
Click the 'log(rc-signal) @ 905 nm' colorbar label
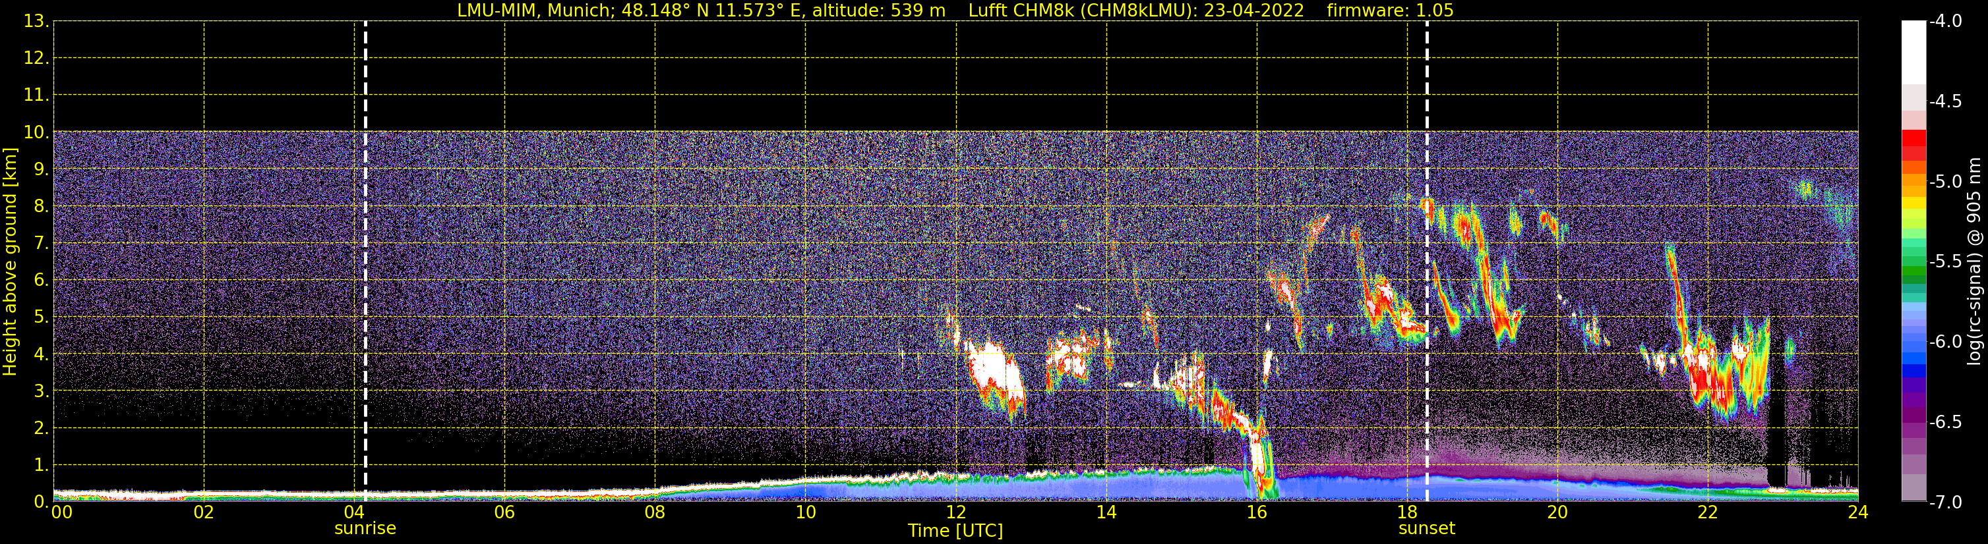point(1974,261)
